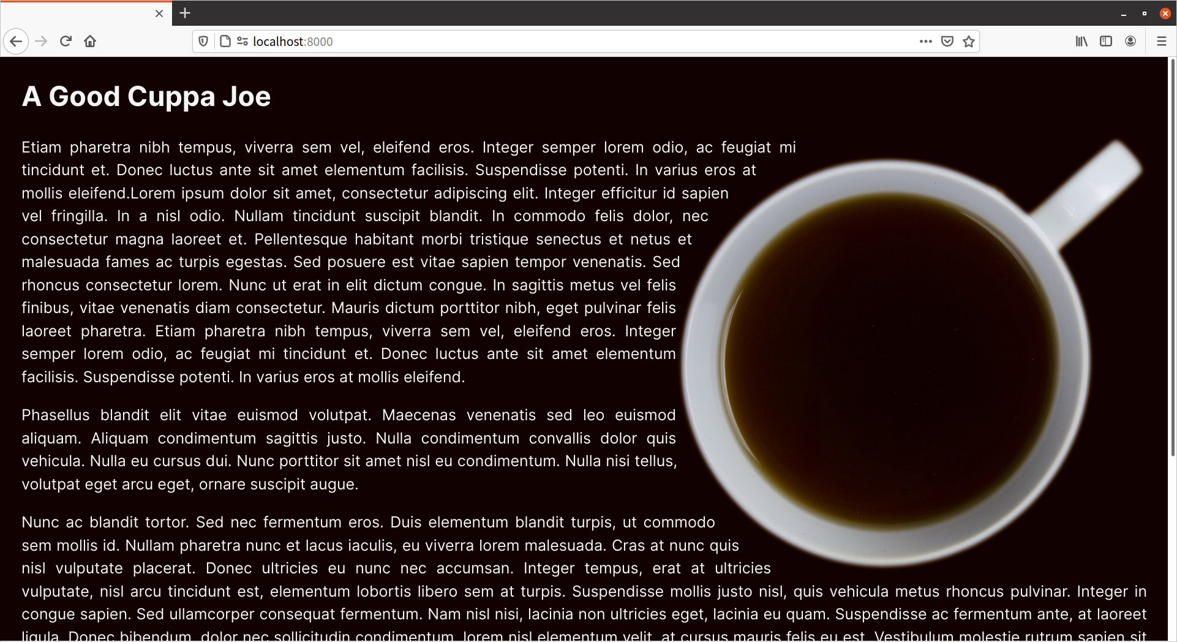
Task: Go forward with the forward arrow
Action: [x=41, y=41]
